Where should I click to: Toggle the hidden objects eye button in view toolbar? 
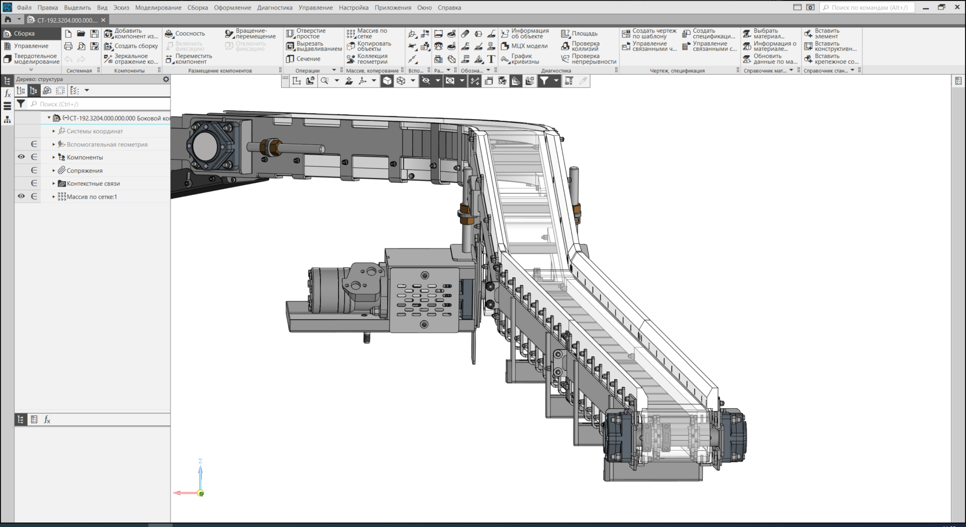click(x=426, y=81)
